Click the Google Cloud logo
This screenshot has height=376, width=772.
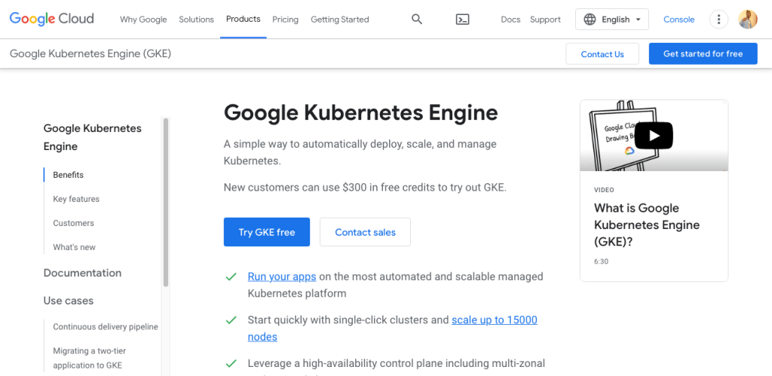click(x=52, y=20)
